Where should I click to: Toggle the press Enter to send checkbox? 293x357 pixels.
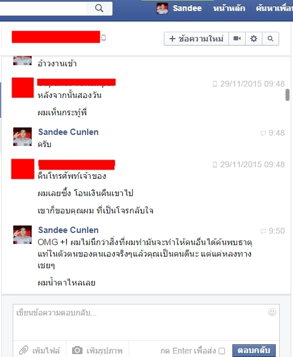click(221, 351)
